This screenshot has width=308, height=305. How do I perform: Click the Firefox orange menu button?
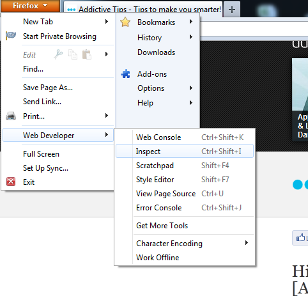click(30, 6)
